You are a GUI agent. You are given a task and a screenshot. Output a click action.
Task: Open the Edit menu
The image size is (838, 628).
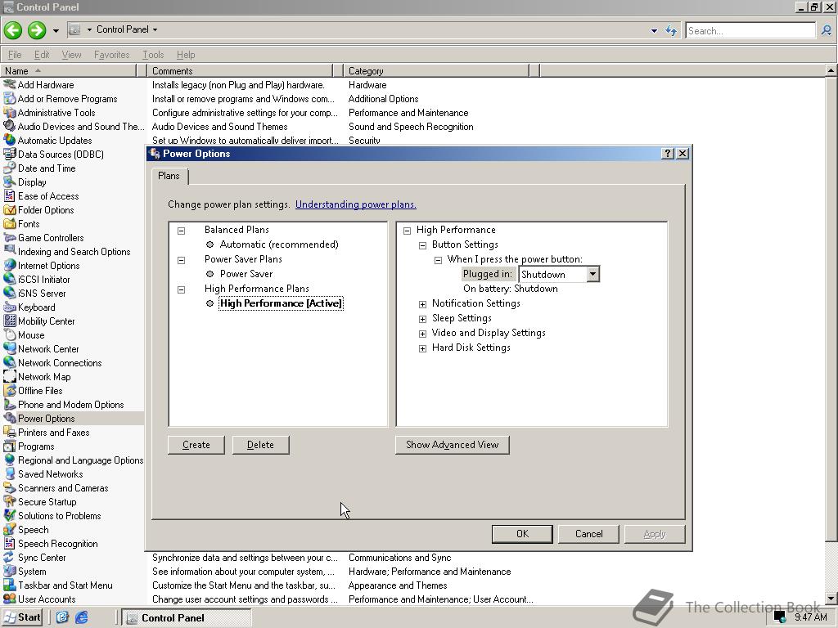tap(42, 55)
